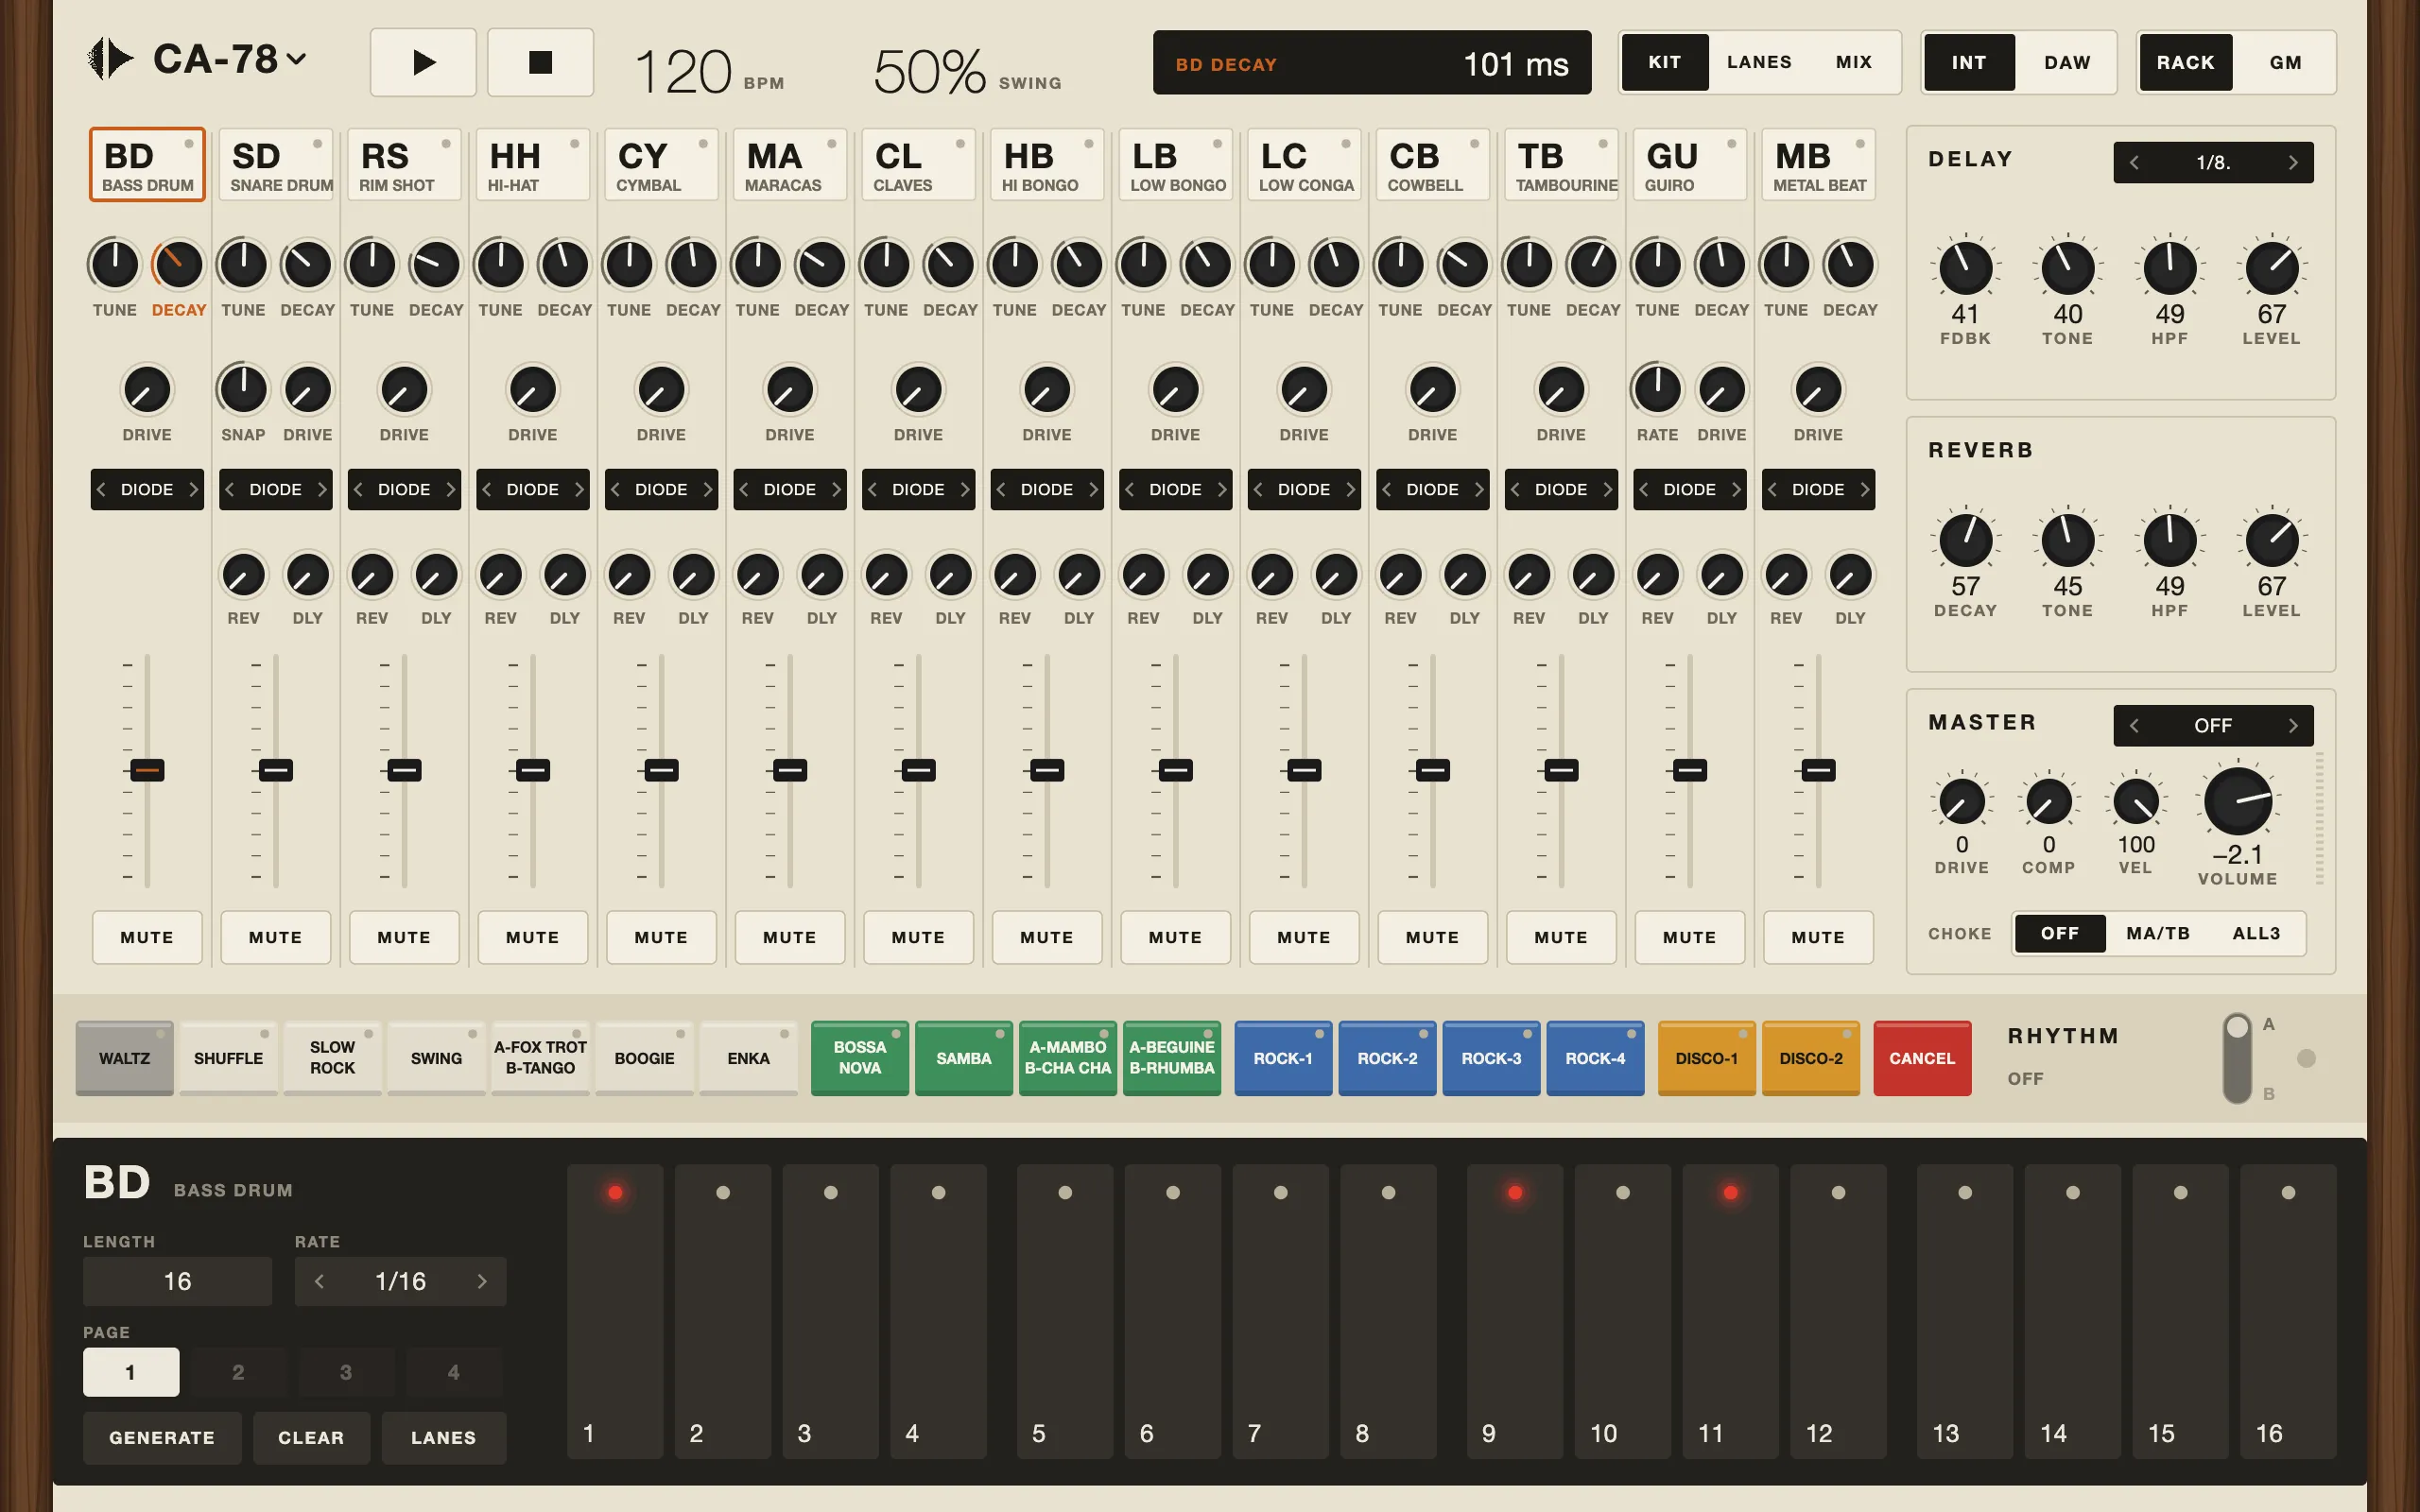The width and height of the screenshot is (2420, 1512).
Task: Select the BOSSA NOVA rhythm
Action: pyautogui.click(x=860, y=1057)
